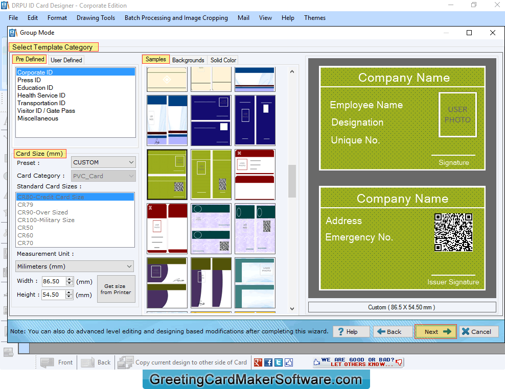Select CR100-Military Size

(75, 221)
